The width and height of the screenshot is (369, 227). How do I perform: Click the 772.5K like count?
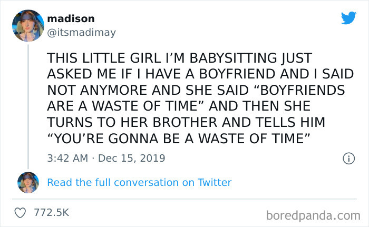pos(51,213)
